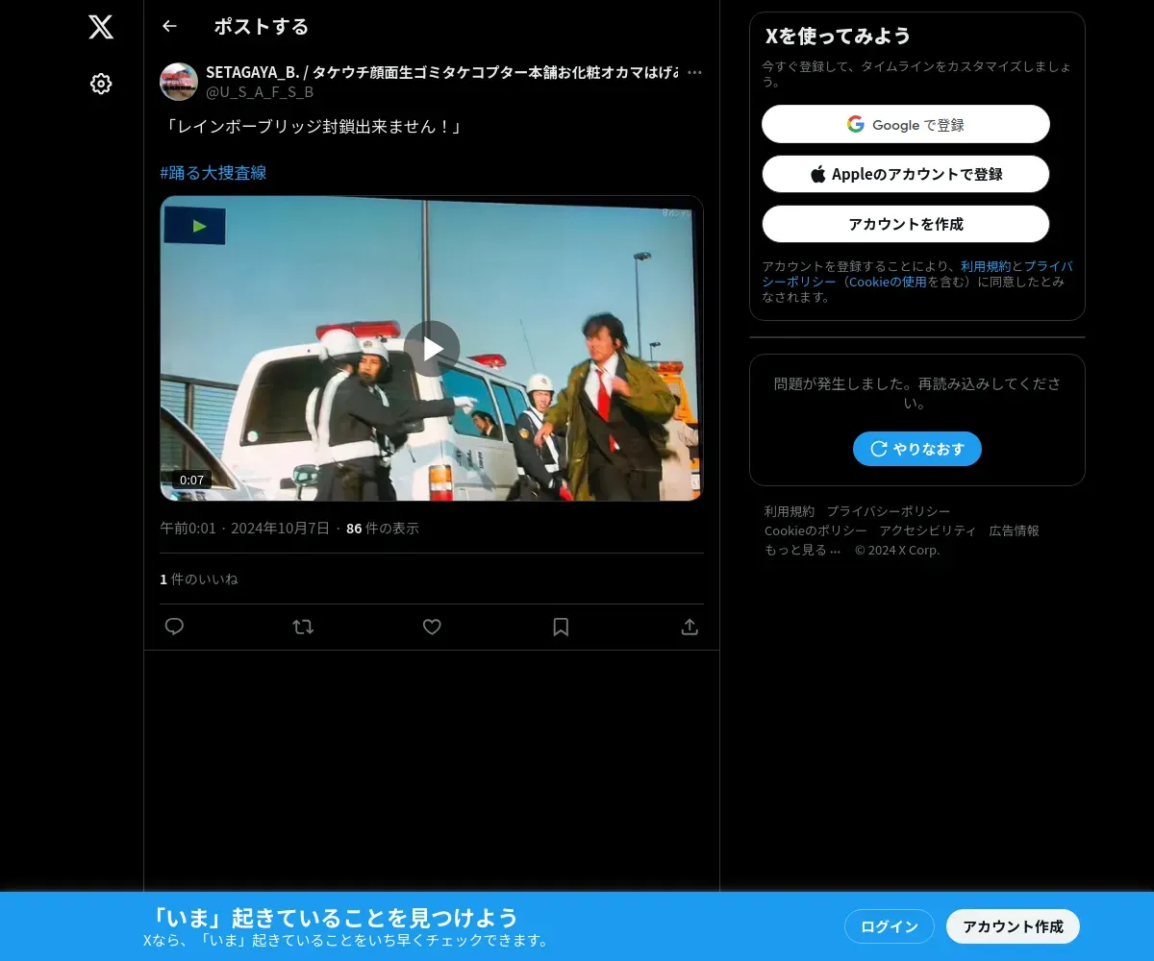This screenshot has height=961, width=1154.
Task: Open the post timestamp 午前0:01 2024年10月7日
Action: (244, 529)
